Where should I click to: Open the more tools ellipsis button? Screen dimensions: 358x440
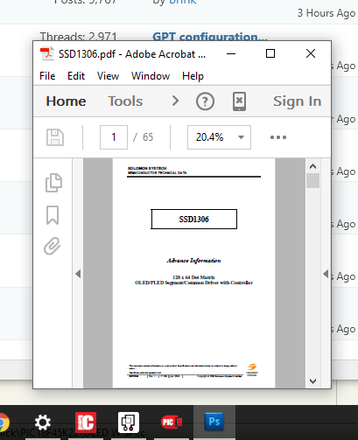point(278,137)
